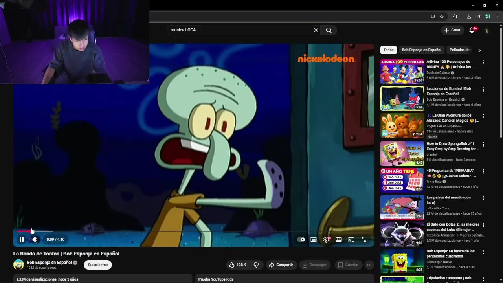Open 'La Gran Aventura de los Abrazos' thumbnail
The image size is (503, 283).
coord(402,125)
